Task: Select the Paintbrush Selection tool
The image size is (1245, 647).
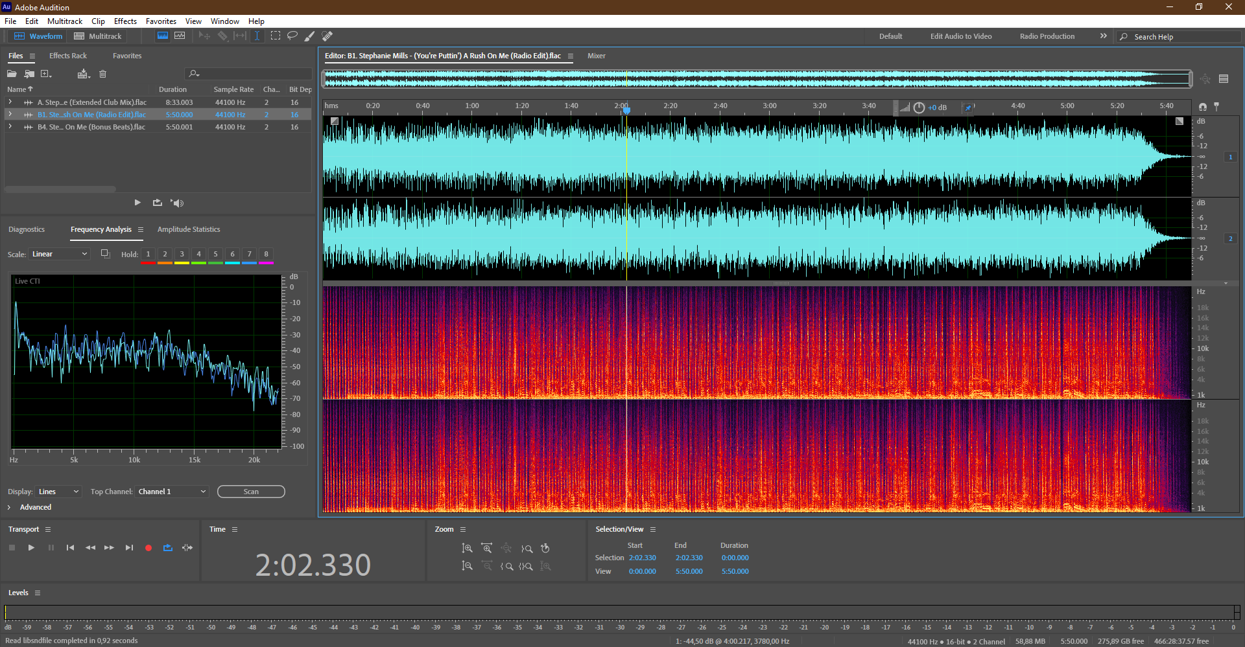Action: point(310,36)
